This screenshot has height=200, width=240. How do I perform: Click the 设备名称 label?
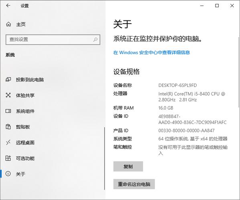[122, 85]
